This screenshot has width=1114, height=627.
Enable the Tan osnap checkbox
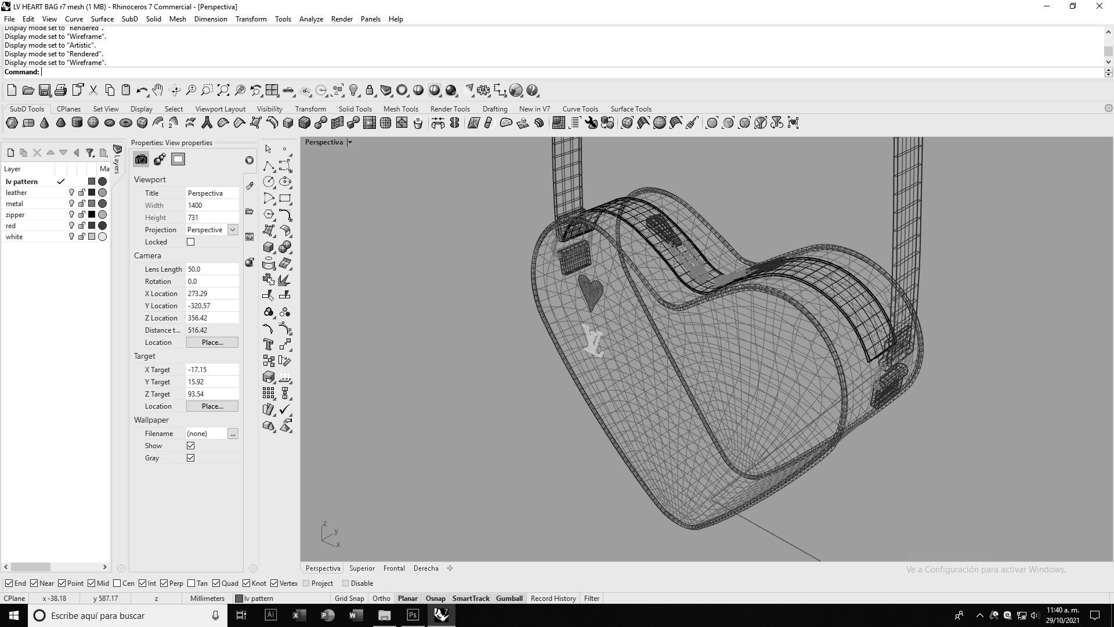(x=191, y=583)
